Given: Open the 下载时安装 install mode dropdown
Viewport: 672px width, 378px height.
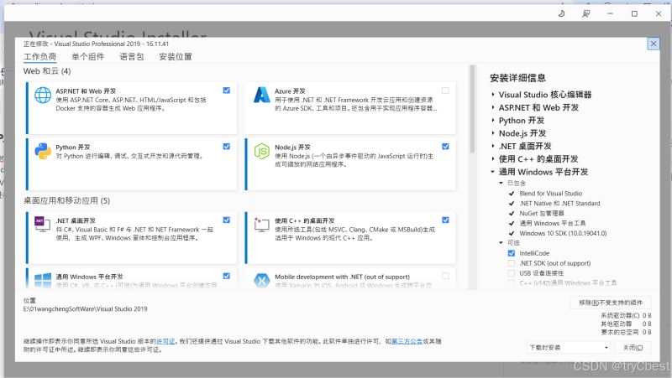Looking at the screenshot, I should click(568, 347).
